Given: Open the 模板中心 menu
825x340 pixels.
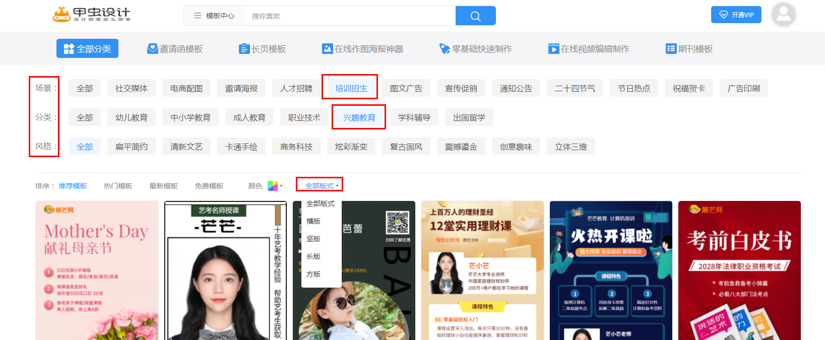Looking at the screenshot, I should [x=214, y=16].
